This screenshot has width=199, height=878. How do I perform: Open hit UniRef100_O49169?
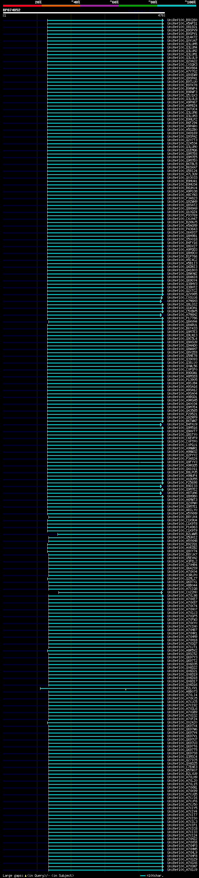[182, 133]
